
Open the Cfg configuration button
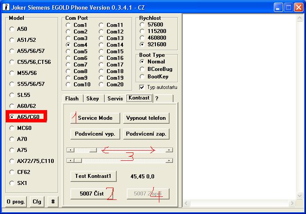tap(37, 202)
